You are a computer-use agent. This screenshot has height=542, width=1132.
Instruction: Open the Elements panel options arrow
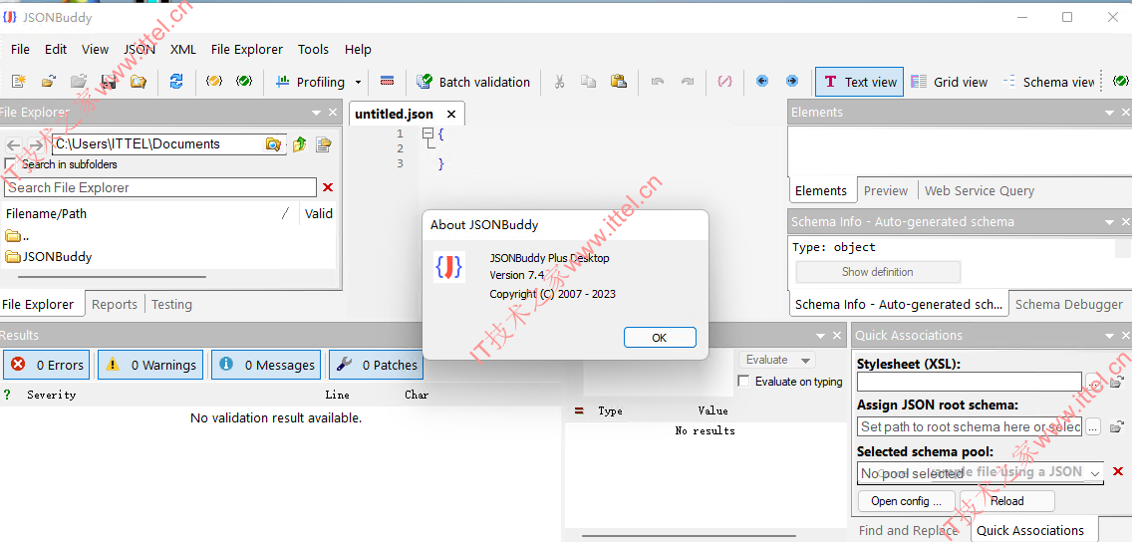1110,113
